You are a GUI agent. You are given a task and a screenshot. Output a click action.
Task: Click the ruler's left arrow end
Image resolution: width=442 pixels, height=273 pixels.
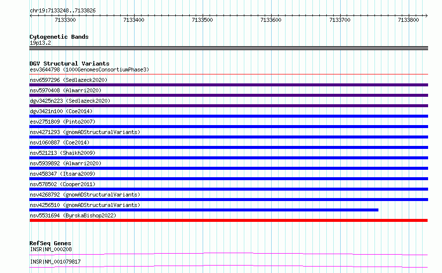(31, 15)
